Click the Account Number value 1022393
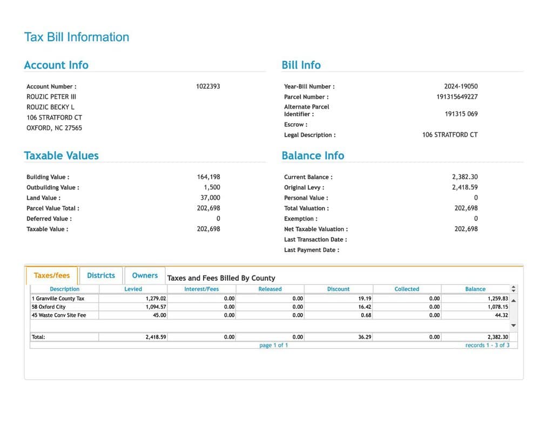The image size is (553, 427). point(208,86)
